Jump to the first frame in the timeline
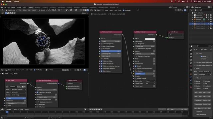This screenshot has width=213, height=119. [90, 109]
